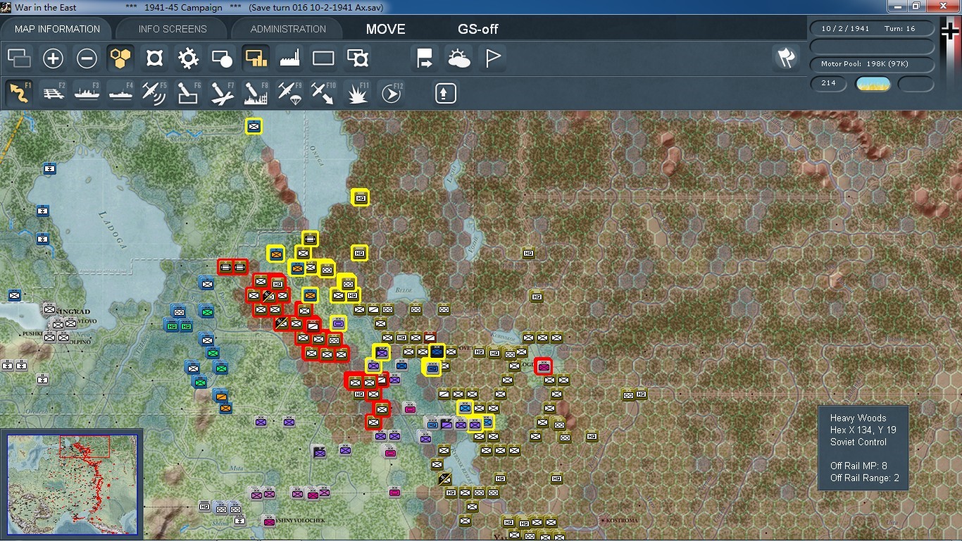Click the empty rectangle icon in toolbar
962x541 pixels.
click(323, 58)
